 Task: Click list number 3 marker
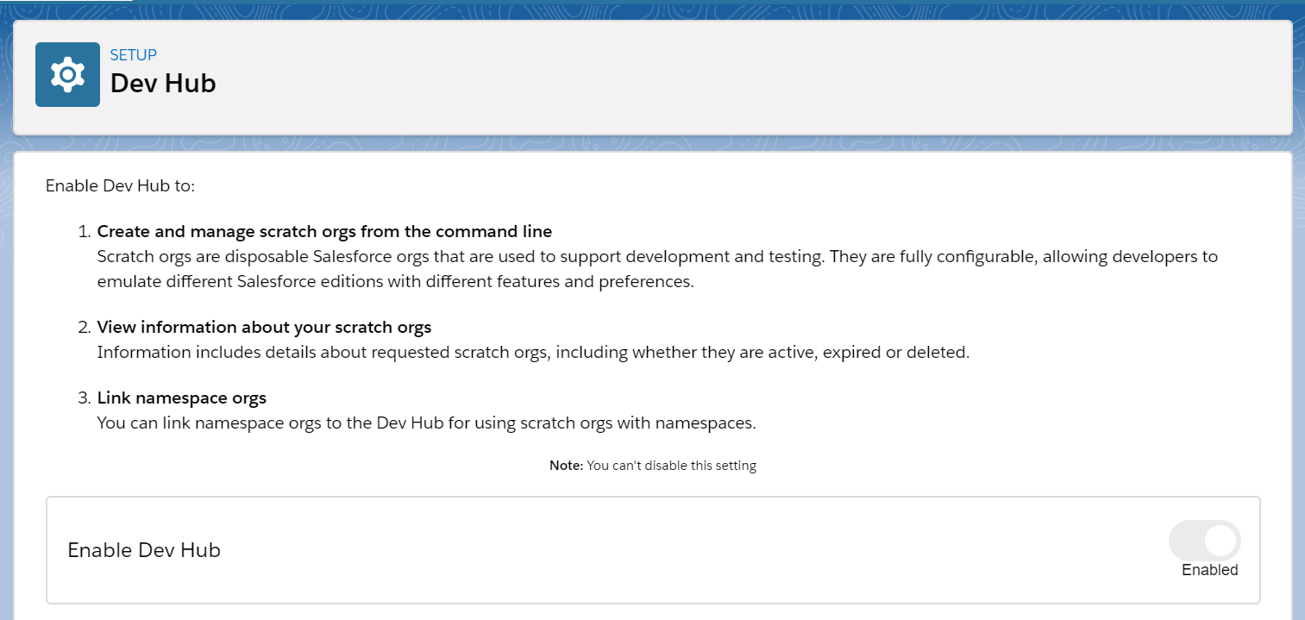pos(84,398)
